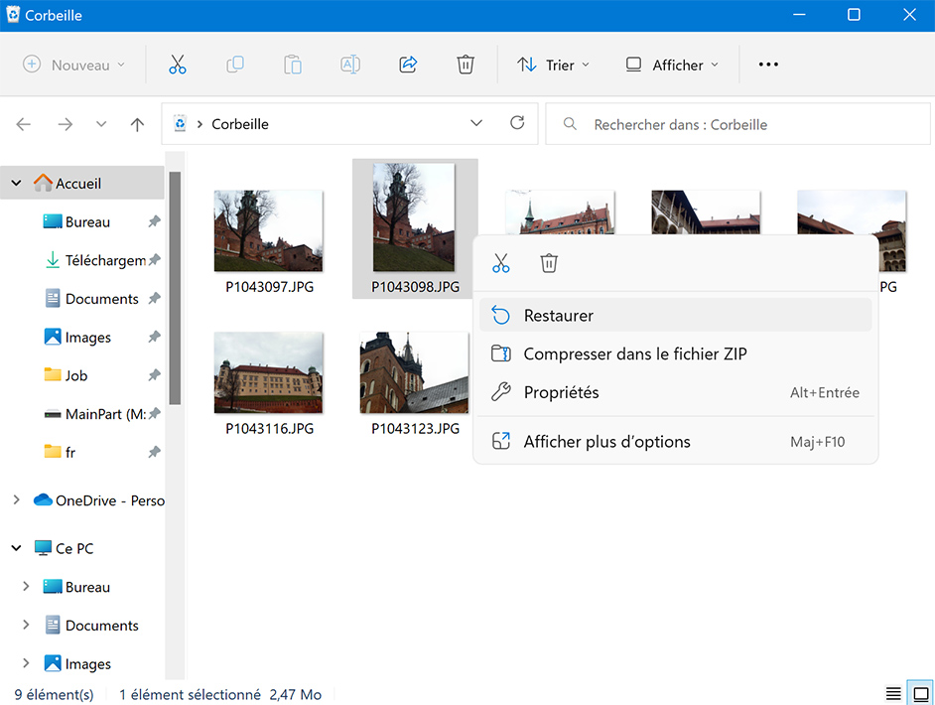Click the Copy icon in toolbar

coord(235,65)
